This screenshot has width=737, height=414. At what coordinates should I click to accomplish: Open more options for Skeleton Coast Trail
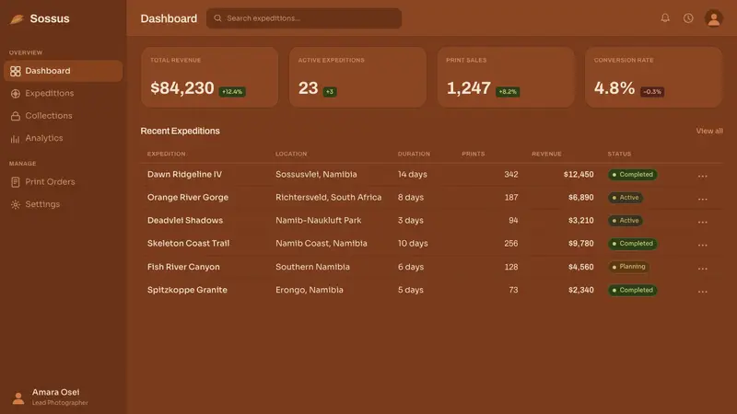click(x=702, y=245)
